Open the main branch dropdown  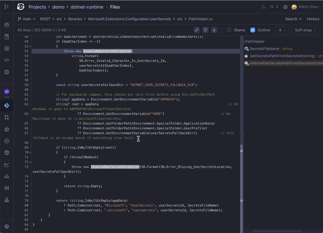27,19
